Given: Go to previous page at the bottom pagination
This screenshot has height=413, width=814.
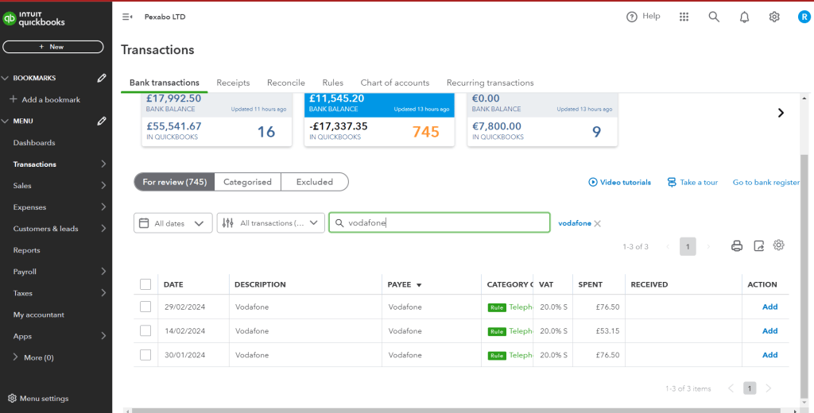Looking at the screenshot, I should click(731, 388).
